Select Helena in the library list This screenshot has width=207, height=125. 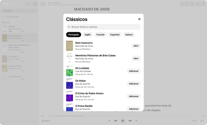[20, 29]
